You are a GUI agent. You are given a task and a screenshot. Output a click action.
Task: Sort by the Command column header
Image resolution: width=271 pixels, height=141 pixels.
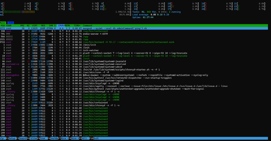pos(87,26)
